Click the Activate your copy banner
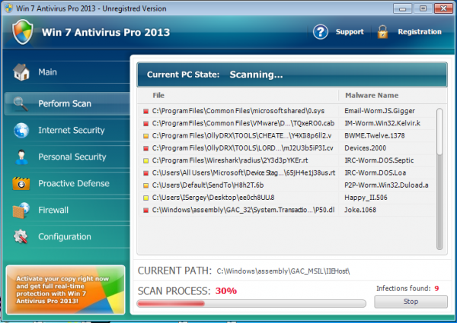This screenshot has width=457, height=323. 66,290
